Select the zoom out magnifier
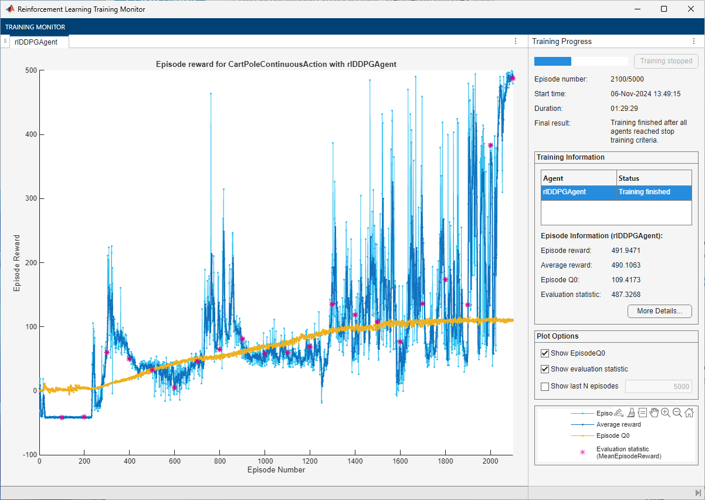Viewport: 705px width, 500px height. tap(677, 413)
